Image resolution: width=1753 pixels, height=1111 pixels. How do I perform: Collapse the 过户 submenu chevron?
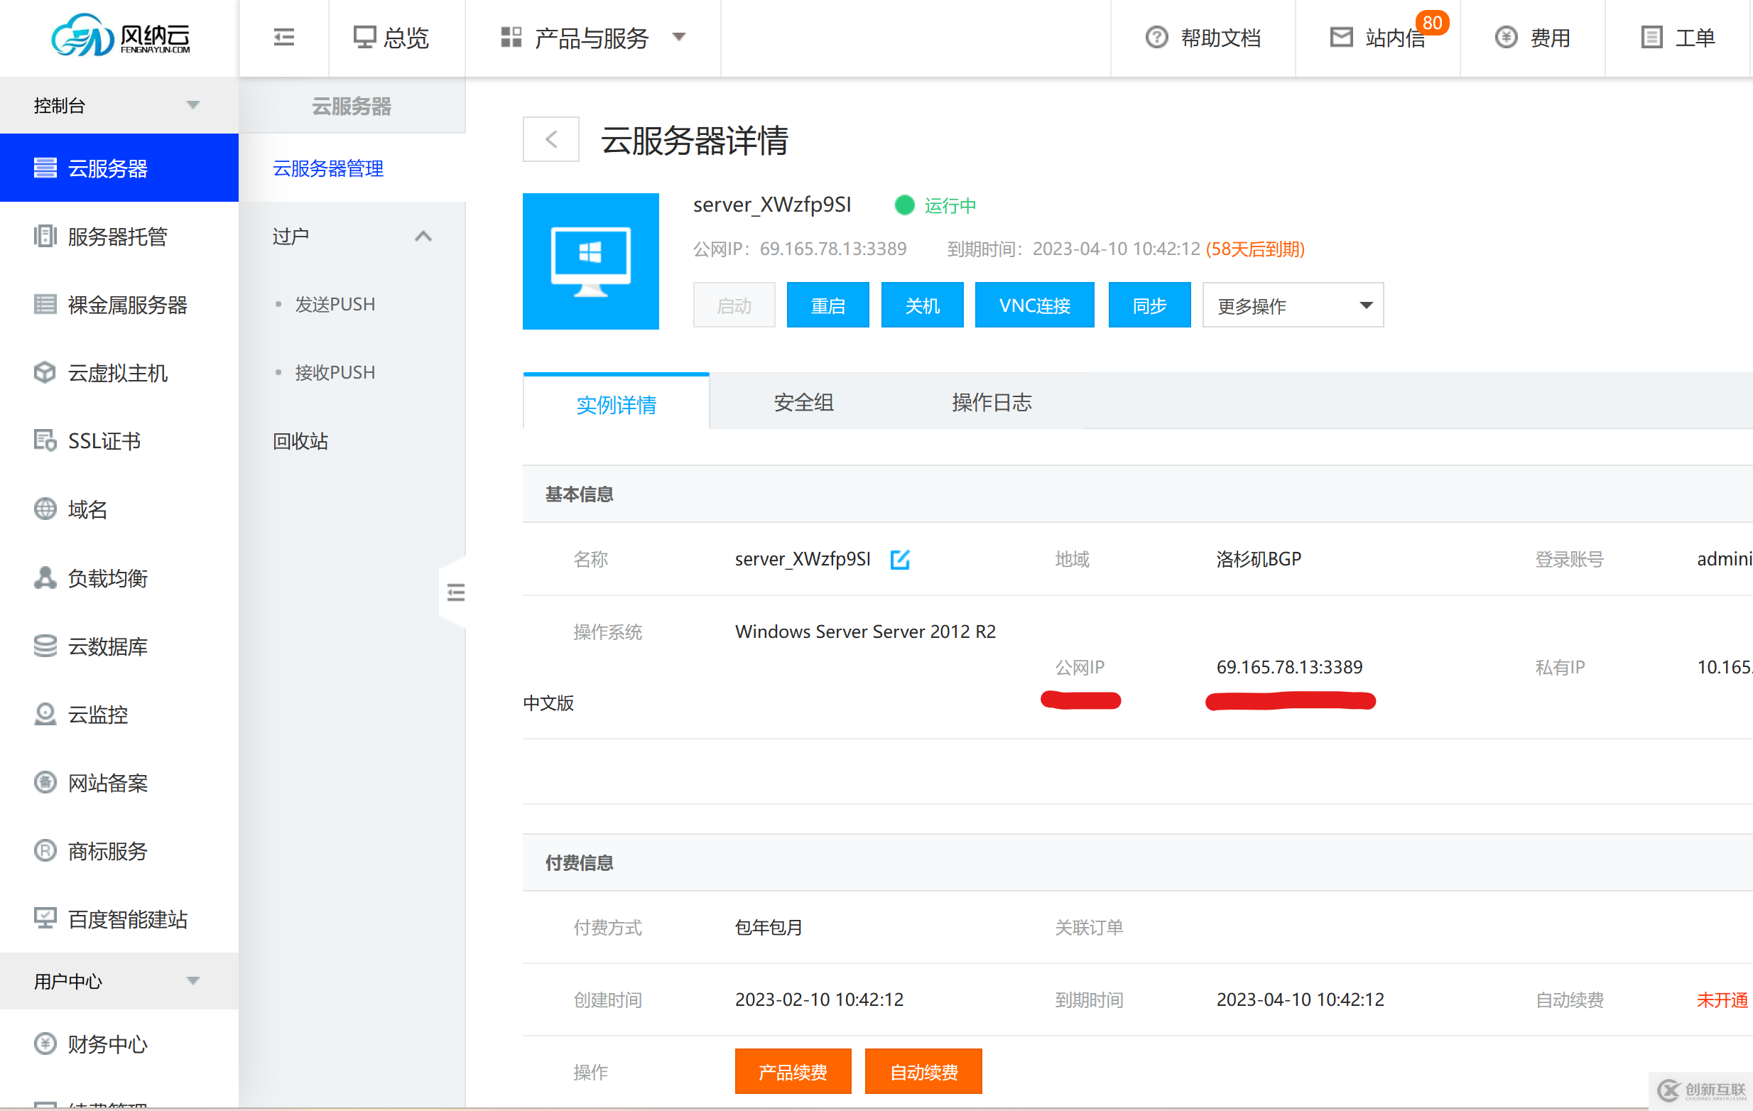[x=423, y=237]
